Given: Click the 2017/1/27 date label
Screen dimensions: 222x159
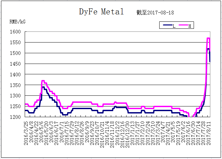Looking at the screenshot, I should [x=138, y=133].
